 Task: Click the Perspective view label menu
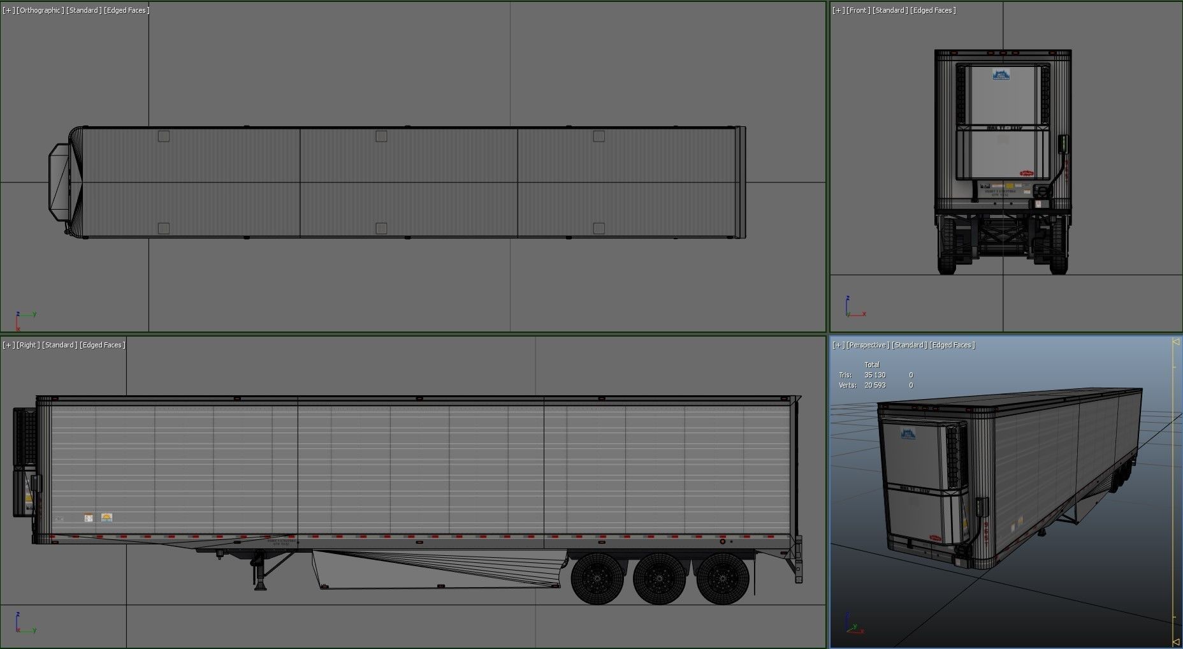coord(867,345)
